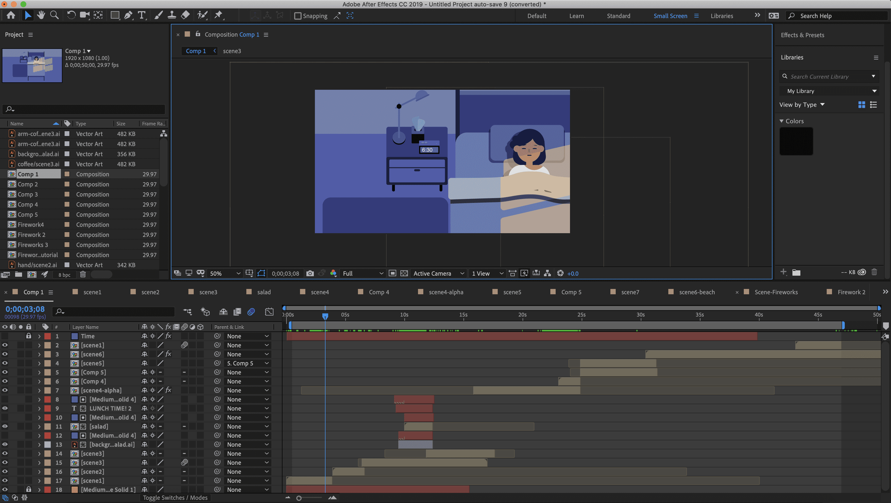Select the Zoom magnifier tool

(54, 15)
